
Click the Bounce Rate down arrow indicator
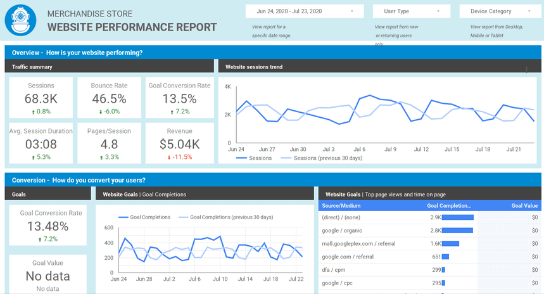[101, 112]
